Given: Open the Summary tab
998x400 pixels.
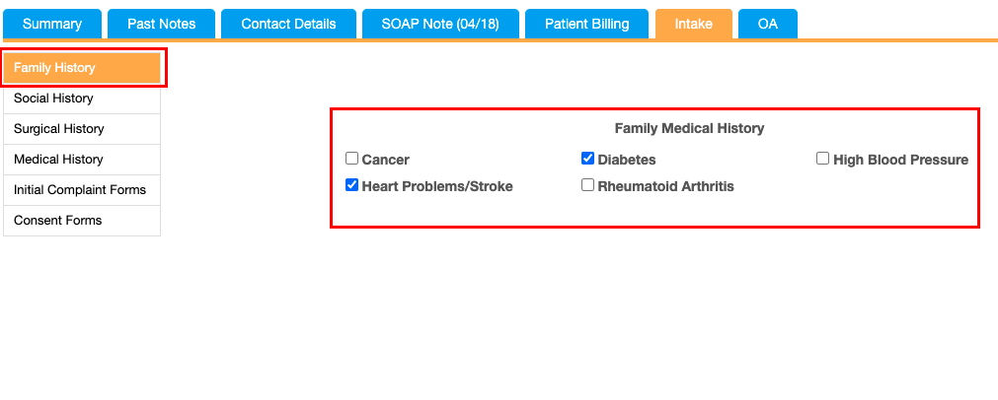Looking at the screenshot, I should tap(52, 24).
